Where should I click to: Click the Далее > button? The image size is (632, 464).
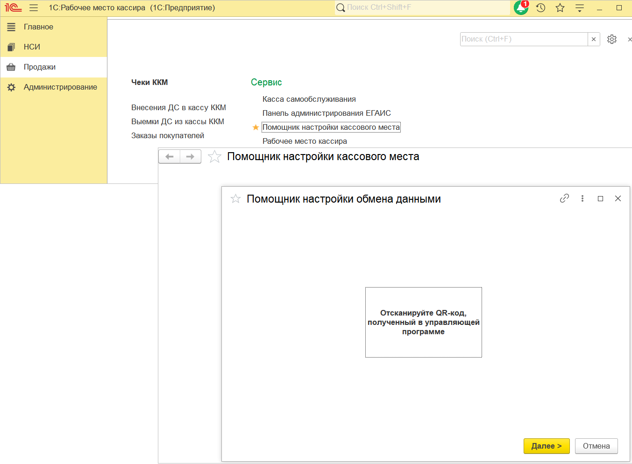pos(547,446)
